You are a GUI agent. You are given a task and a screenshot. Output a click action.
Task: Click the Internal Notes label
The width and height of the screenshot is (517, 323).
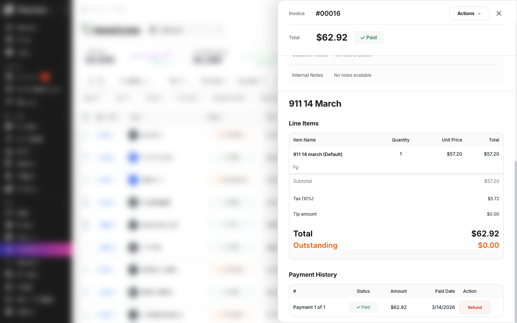307,75
